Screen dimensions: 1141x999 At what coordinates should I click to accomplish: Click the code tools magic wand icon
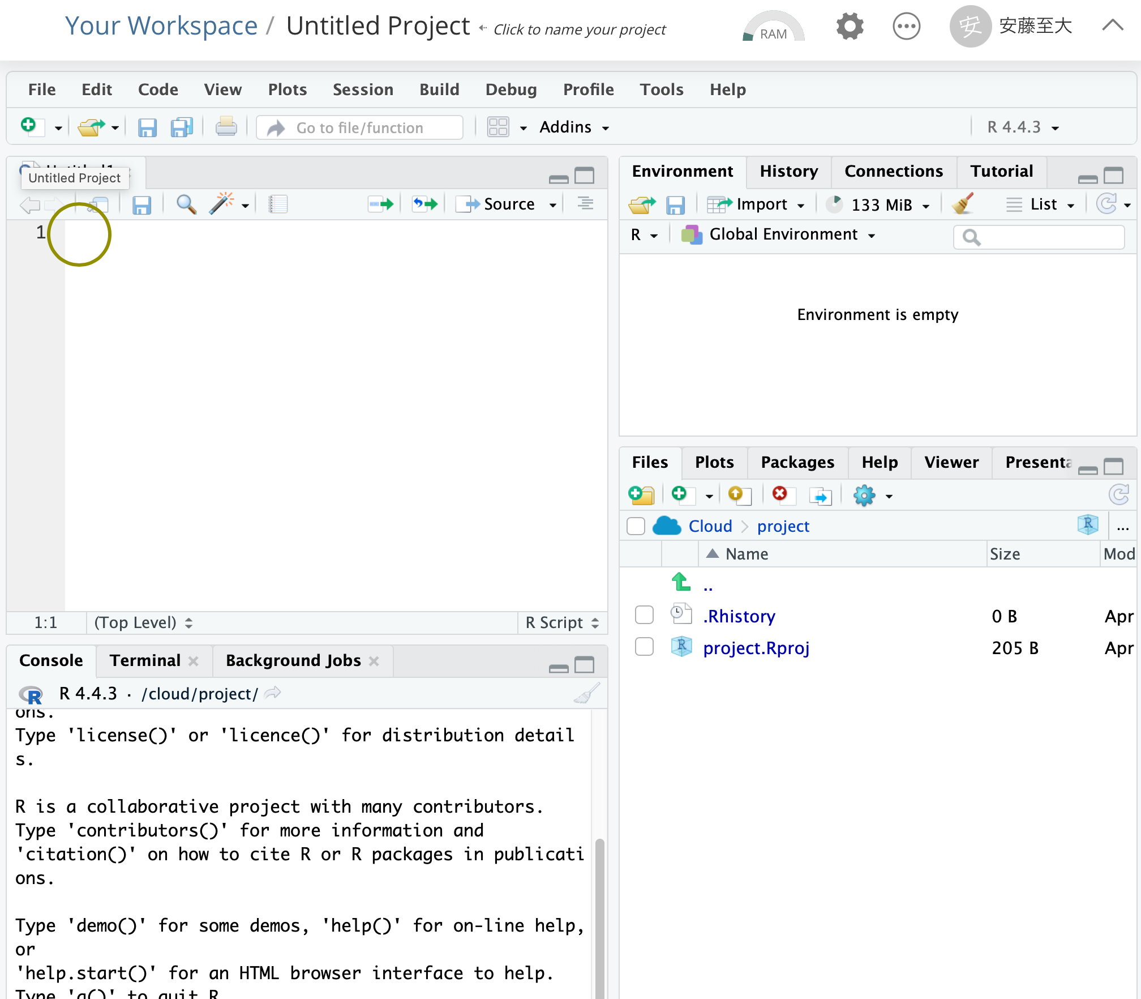coord(222,204)
